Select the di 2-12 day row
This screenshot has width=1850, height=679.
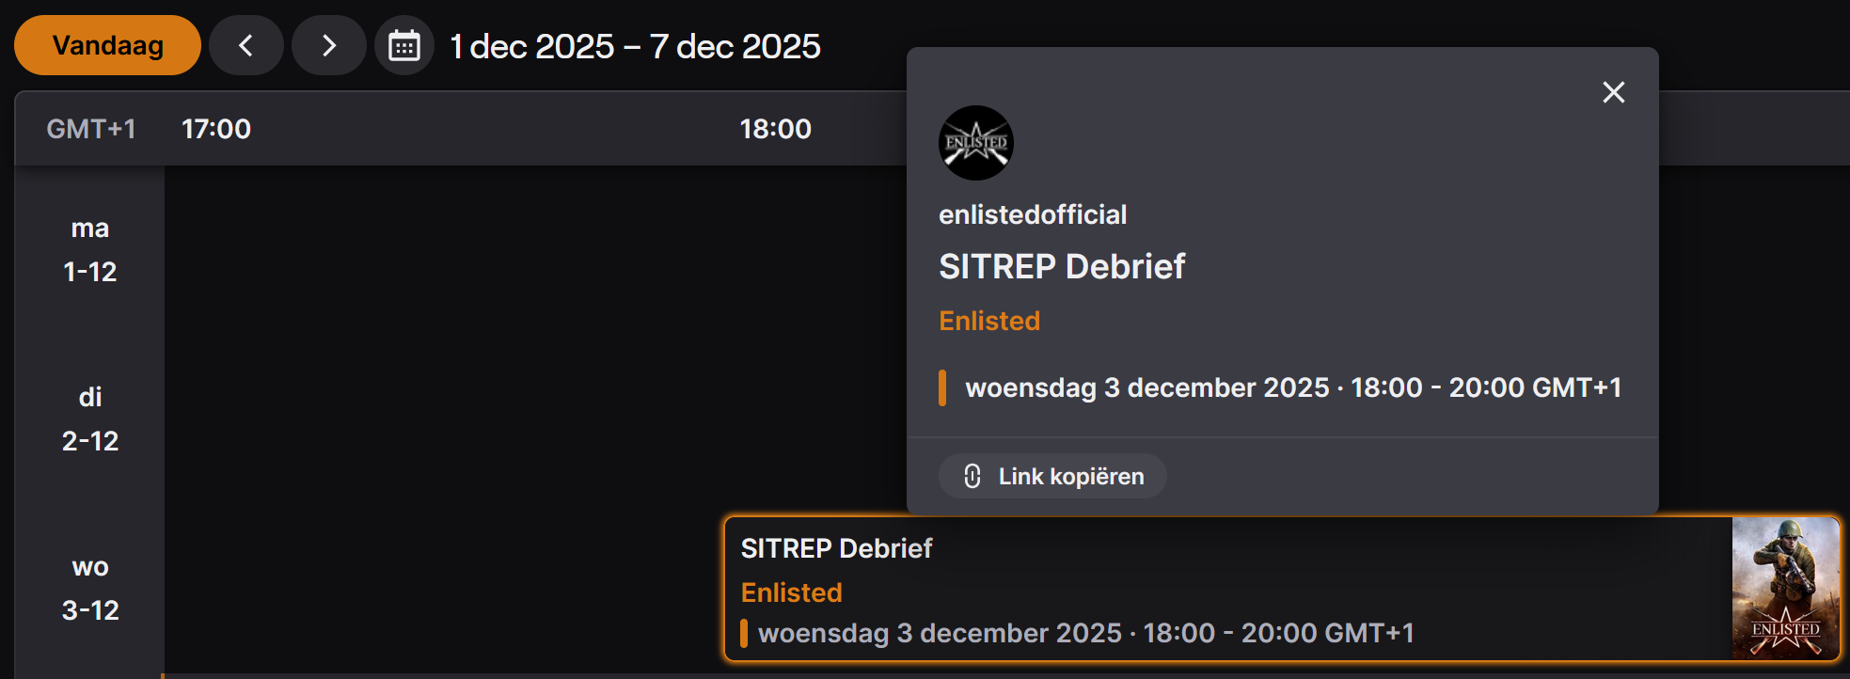pyautogui.click(x=90, y=419)
